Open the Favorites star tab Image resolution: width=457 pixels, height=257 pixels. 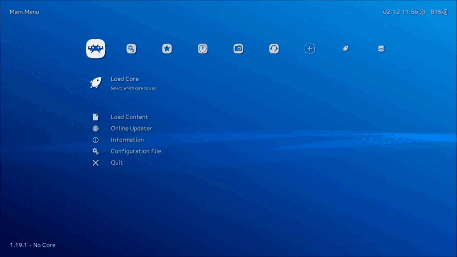coord(167,49)
